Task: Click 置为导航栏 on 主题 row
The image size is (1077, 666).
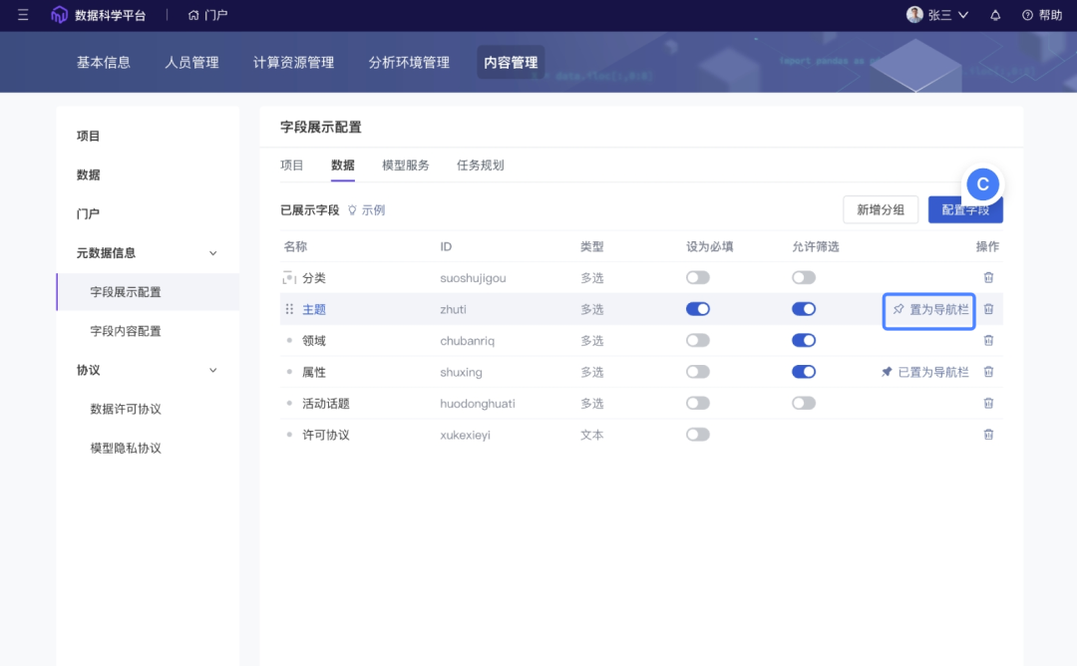Action: pos(929,310)
